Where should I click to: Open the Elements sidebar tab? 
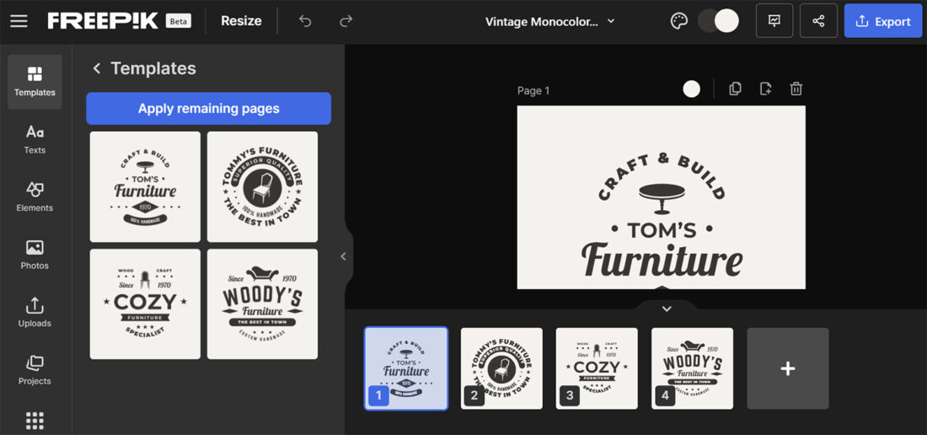pos(35,197)
